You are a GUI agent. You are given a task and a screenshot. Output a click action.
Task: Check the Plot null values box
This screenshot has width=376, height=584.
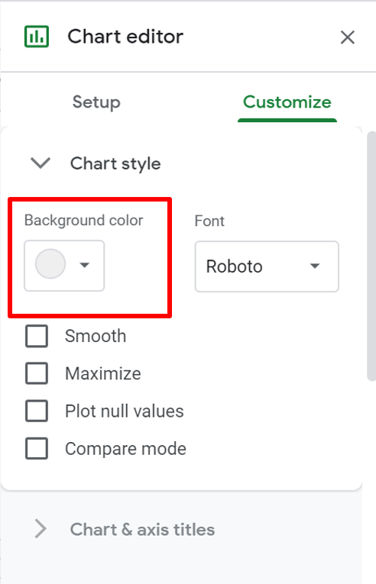pos(37,411)
